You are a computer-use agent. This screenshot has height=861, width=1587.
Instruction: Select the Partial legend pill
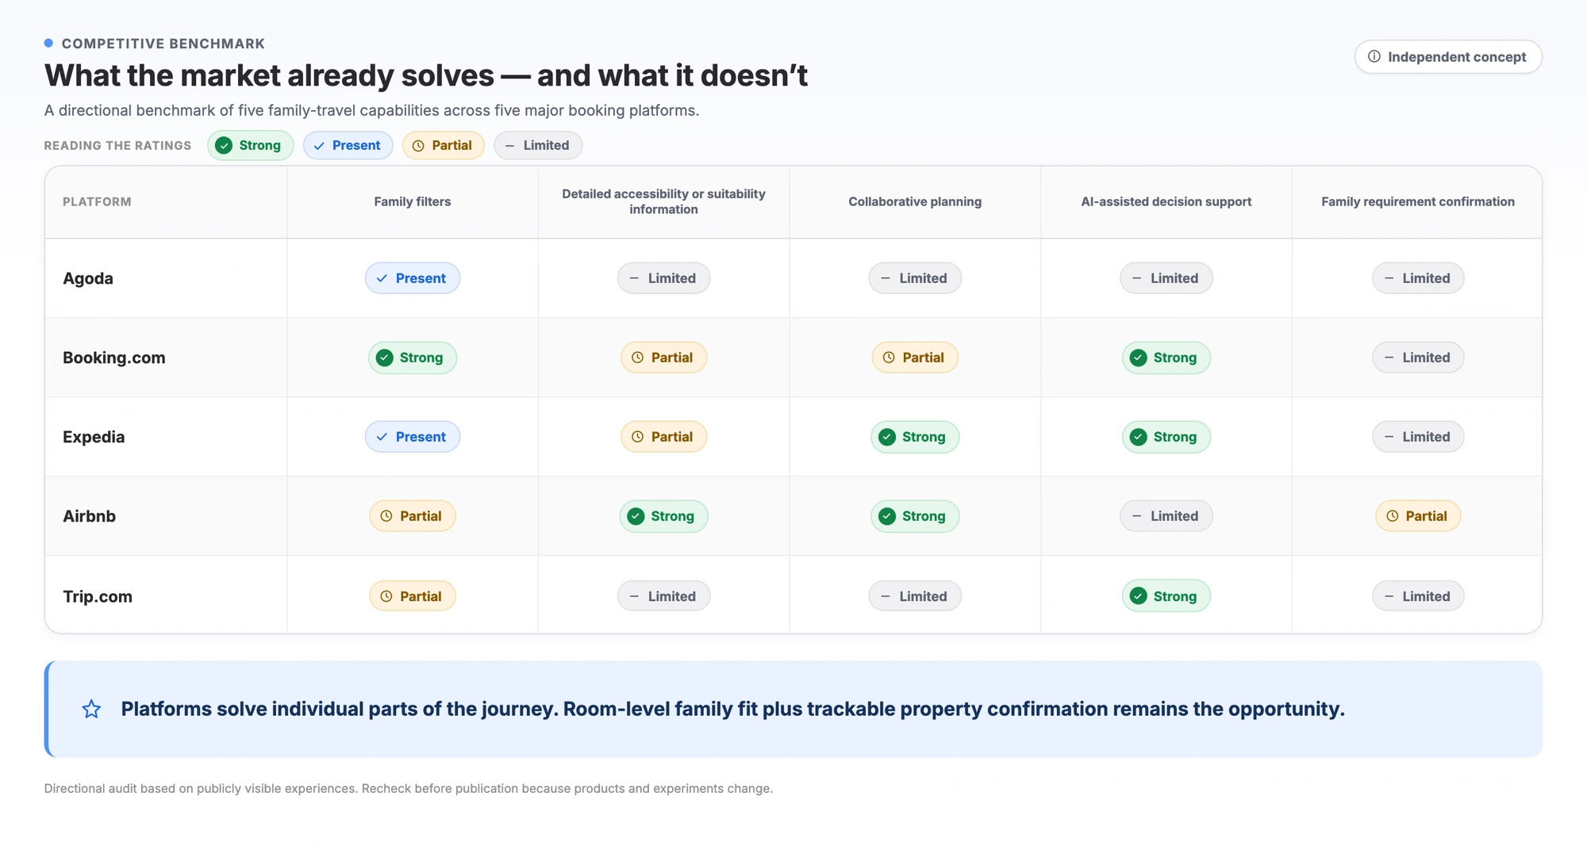click(443, 146)
